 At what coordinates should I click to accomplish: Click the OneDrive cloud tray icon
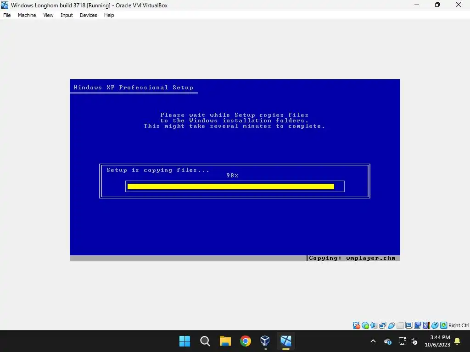pyautogui.click(x=387, y=341)
